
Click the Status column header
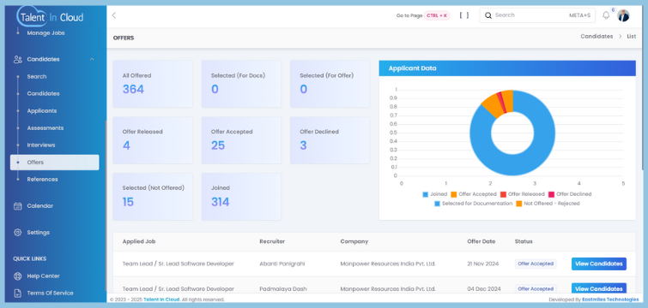524,241
